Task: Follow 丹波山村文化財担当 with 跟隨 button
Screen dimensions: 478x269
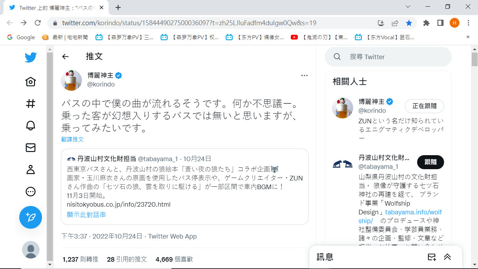Action: [430, 162]
